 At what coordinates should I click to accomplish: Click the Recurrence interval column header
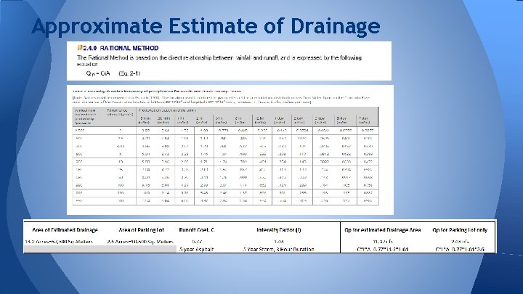(120, 113)
